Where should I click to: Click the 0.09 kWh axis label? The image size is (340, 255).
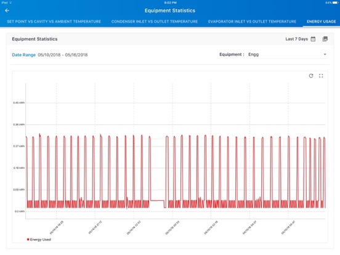[19, 190]
